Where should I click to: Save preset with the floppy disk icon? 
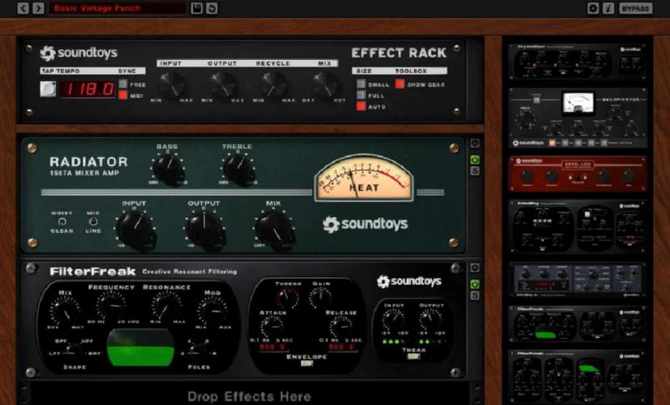point(196,8)
